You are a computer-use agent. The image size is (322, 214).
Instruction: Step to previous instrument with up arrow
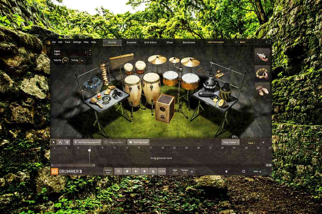coord(90,50)
